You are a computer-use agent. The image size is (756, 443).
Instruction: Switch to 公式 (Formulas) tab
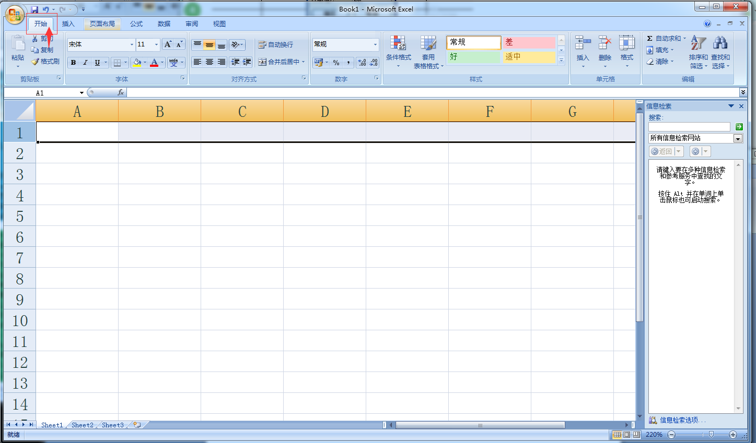(136, 24)
